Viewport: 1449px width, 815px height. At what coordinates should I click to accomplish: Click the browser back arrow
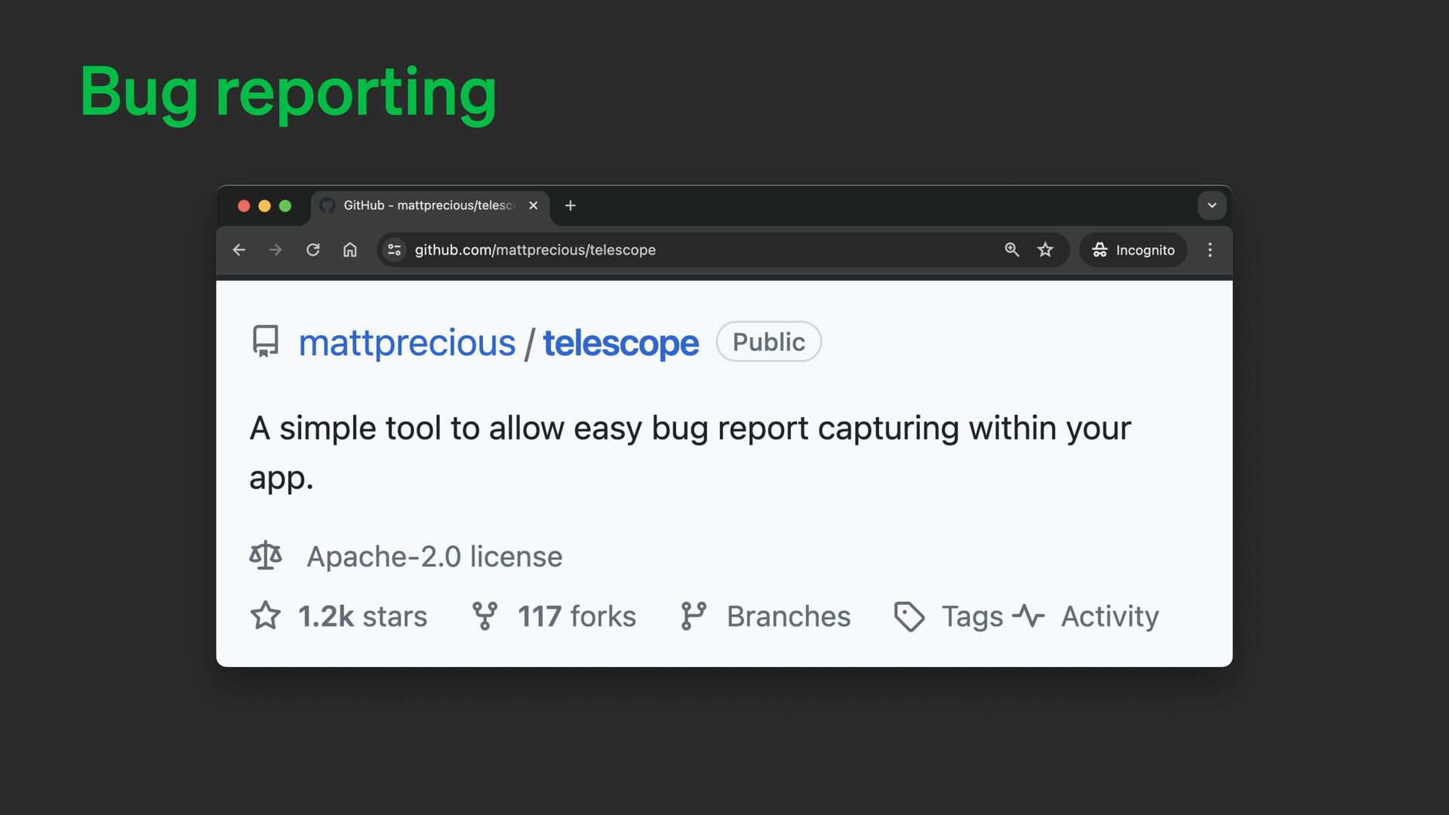239,250
